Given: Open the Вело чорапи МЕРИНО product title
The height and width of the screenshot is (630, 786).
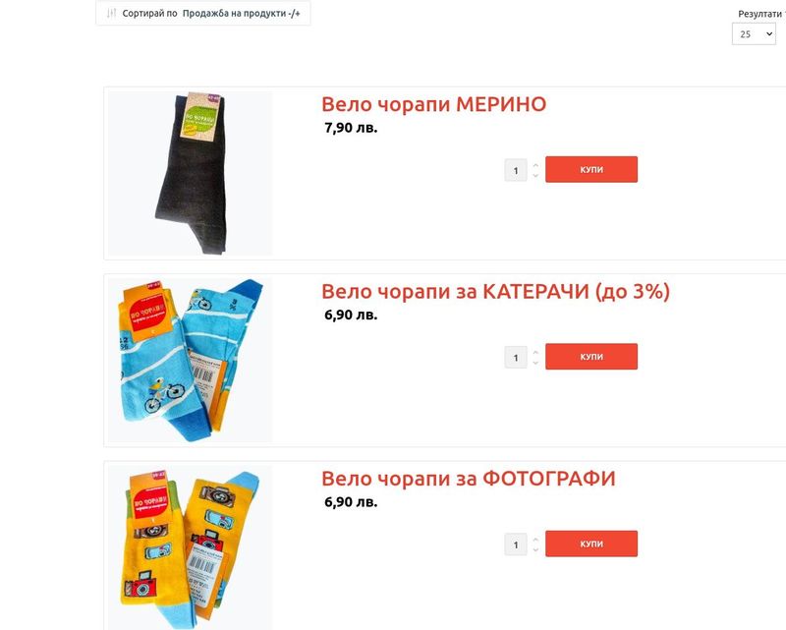Looking at the screenshot, I should point(433,104).
